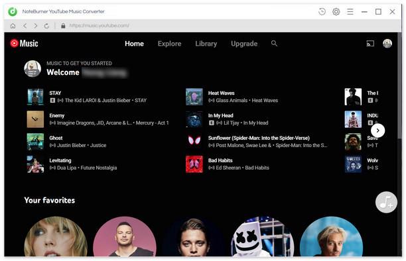Open the account avatar menu

pos(387,44)
